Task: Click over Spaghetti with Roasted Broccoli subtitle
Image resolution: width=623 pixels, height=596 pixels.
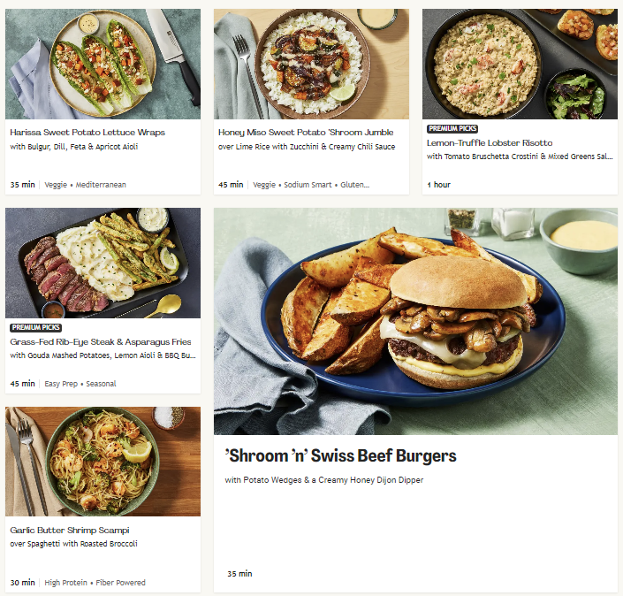Action: (74, 544)
